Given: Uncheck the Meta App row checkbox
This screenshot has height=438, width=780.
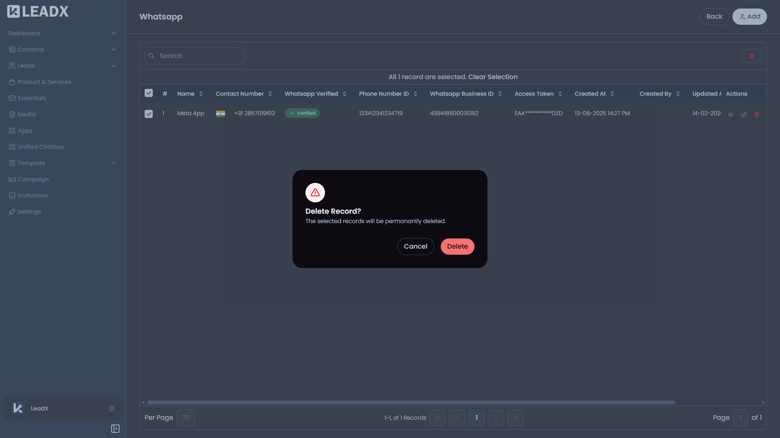Looking at the screenshot, I should (149, 114).
